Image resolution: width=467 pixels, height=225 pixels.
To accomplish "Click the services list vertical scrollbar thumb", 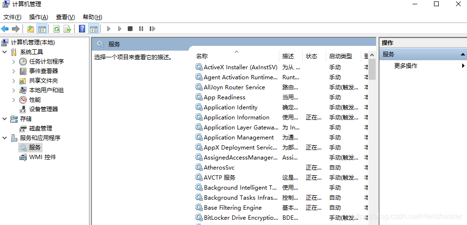I will coord(372,69).
